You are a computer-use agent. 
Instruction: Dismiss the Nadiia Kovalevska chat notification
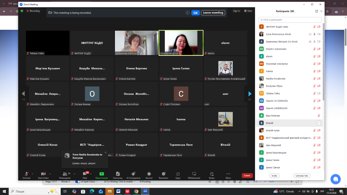point(105,153)
